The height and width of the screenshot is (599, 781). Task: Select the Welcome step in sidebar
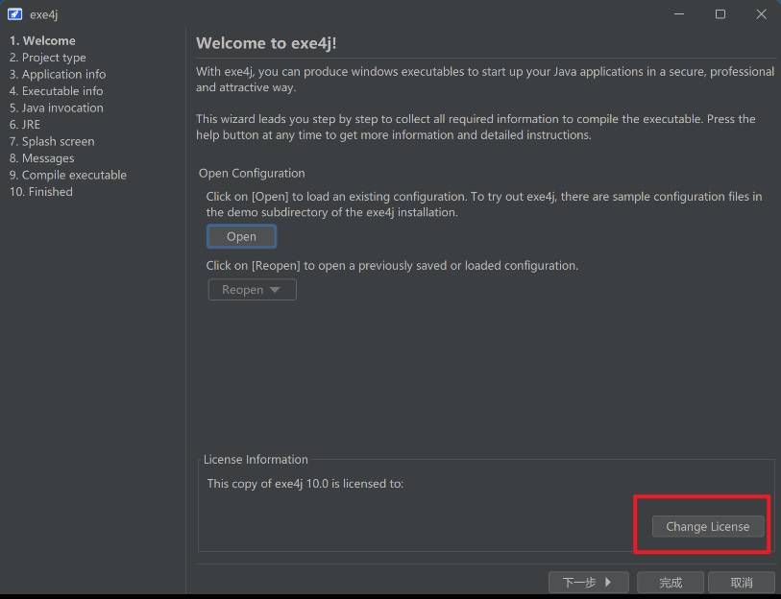[42, 40]
